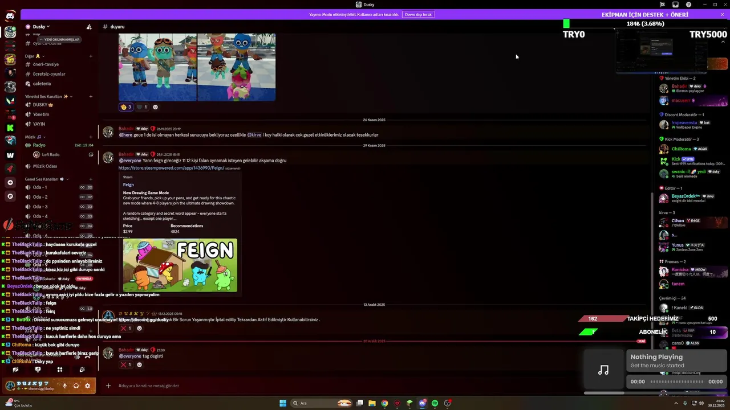Toggle the reaction showing count 3
The image size is (730, 410).
pos(125,107)
